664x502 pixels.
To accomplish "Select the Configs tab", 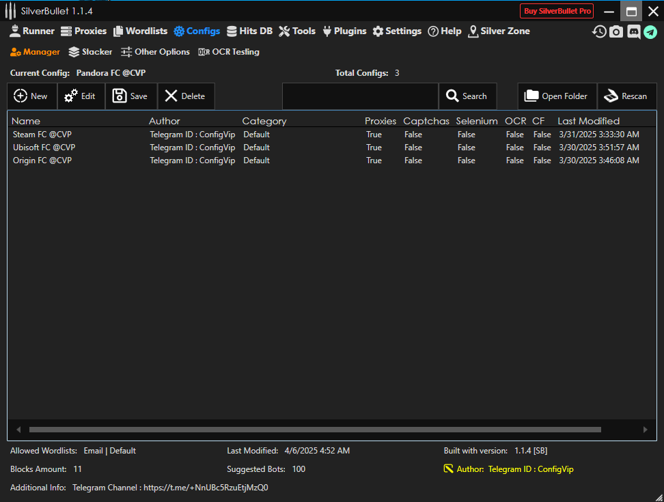I will point(197,31).
